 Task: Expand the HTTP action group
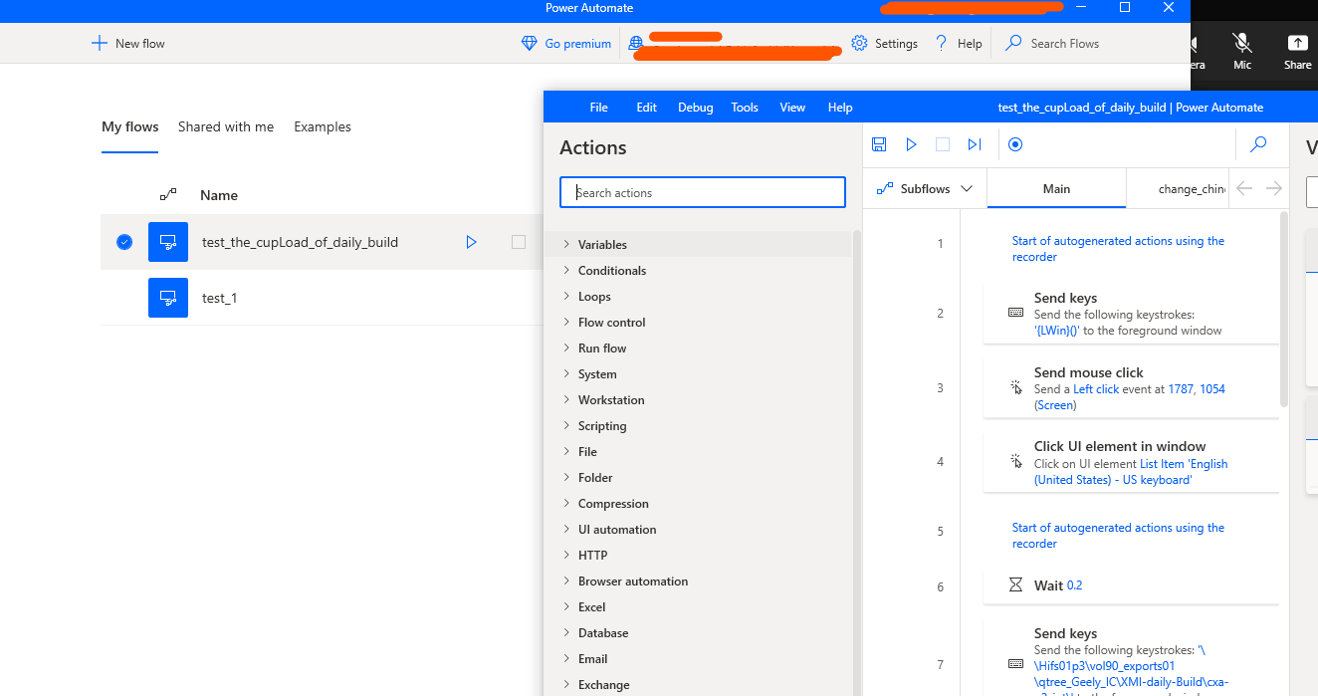click(x=567, y=556)
